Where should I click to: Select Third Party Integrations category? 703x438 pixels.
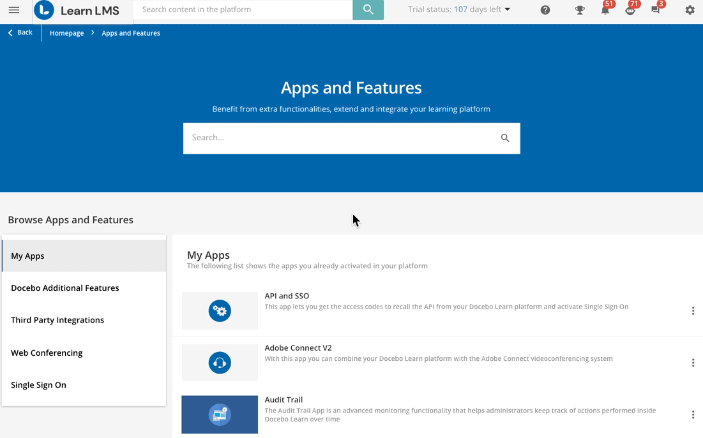84,320
